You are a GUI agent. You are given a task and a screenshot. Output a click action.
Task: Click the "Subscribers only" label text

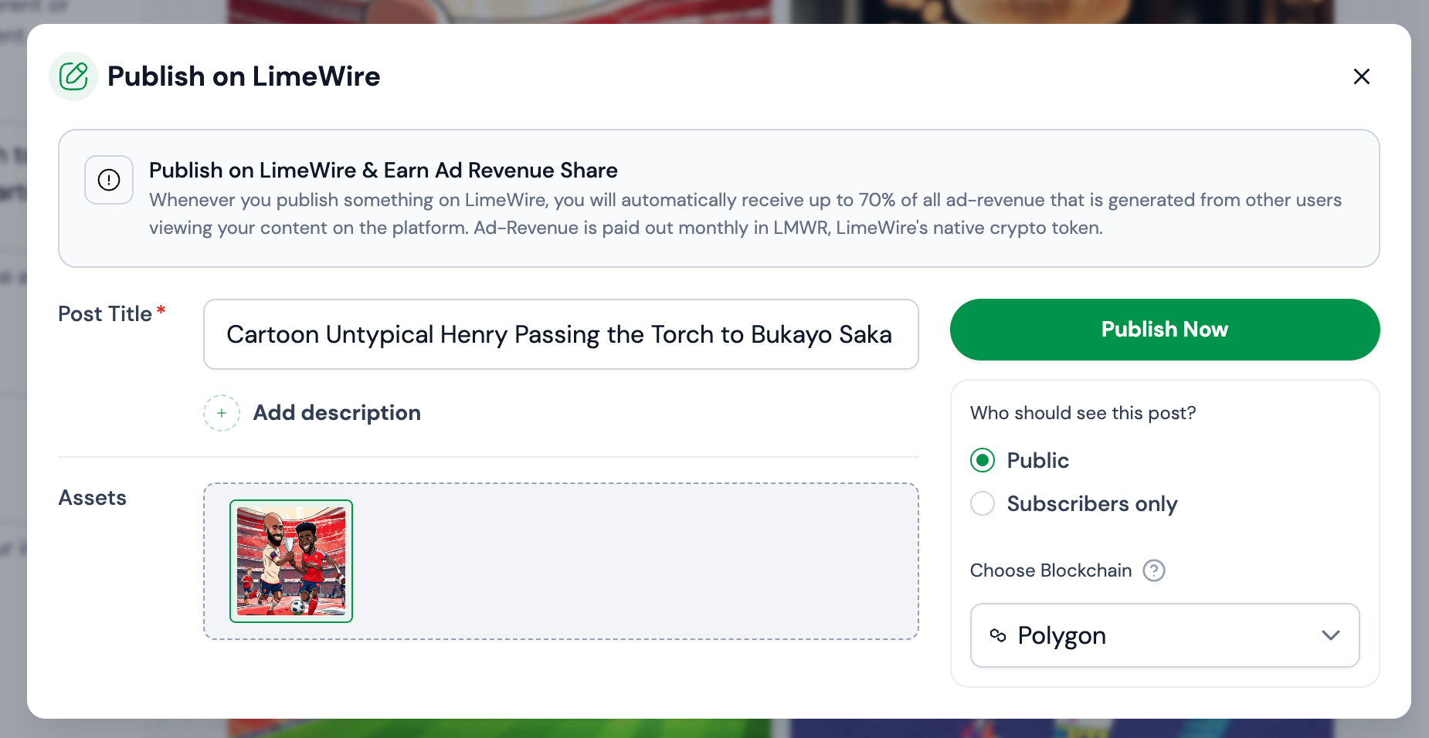[x=1091, y=503]
